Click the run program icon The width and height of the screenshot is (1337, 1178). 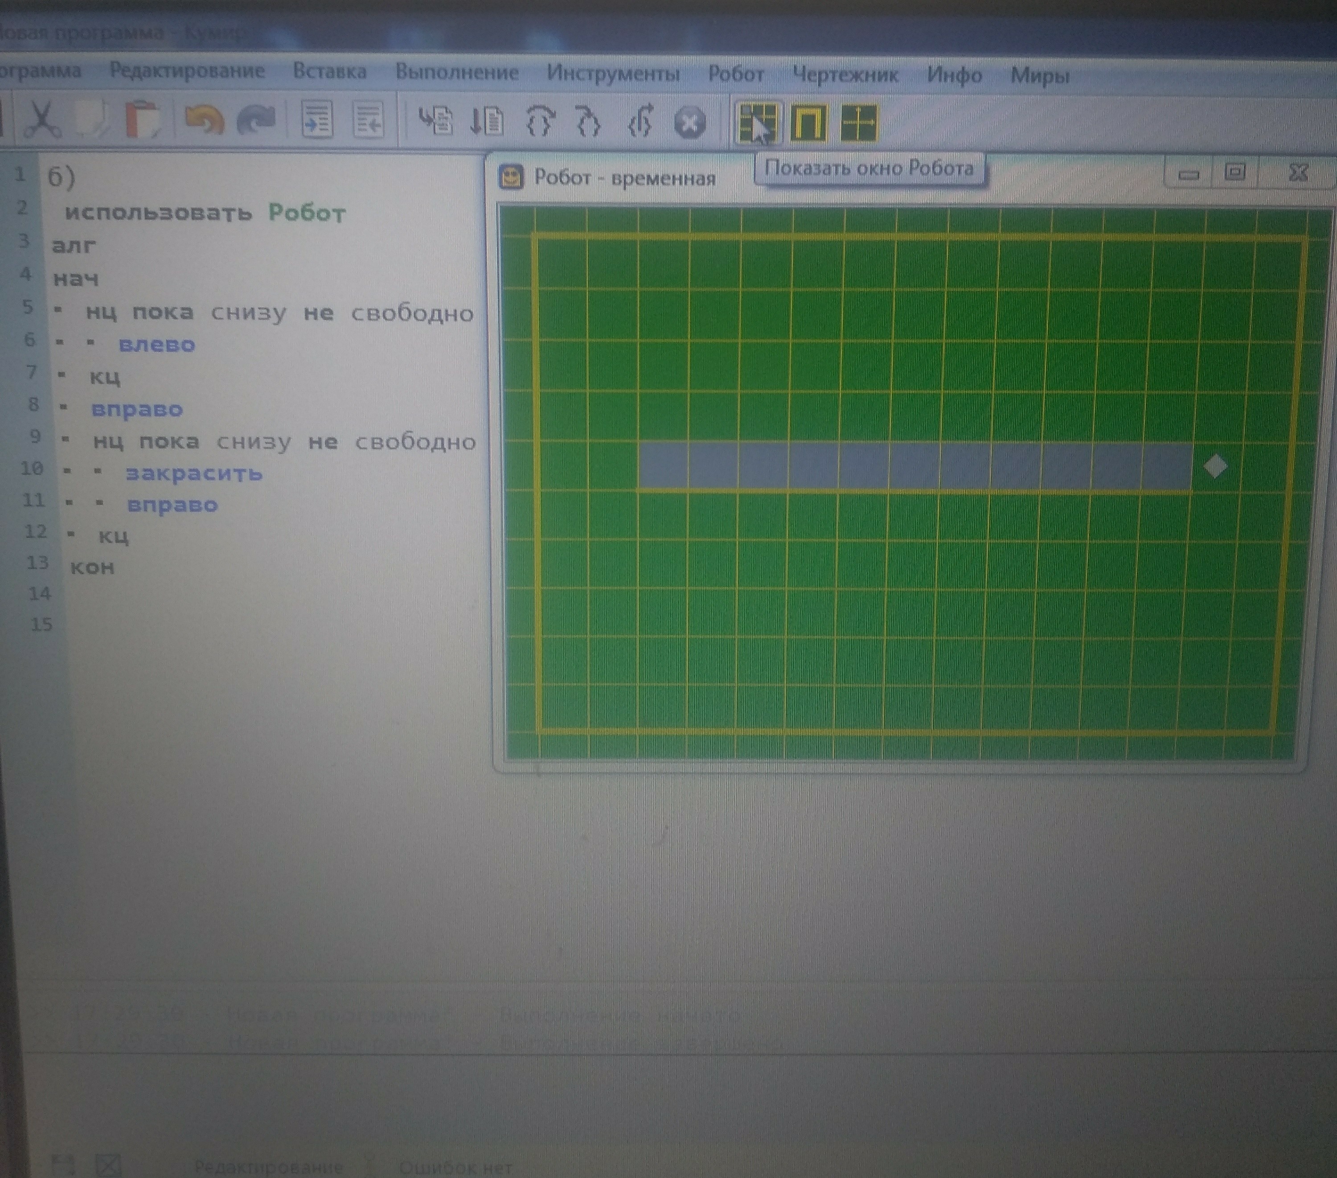(436, 121)
